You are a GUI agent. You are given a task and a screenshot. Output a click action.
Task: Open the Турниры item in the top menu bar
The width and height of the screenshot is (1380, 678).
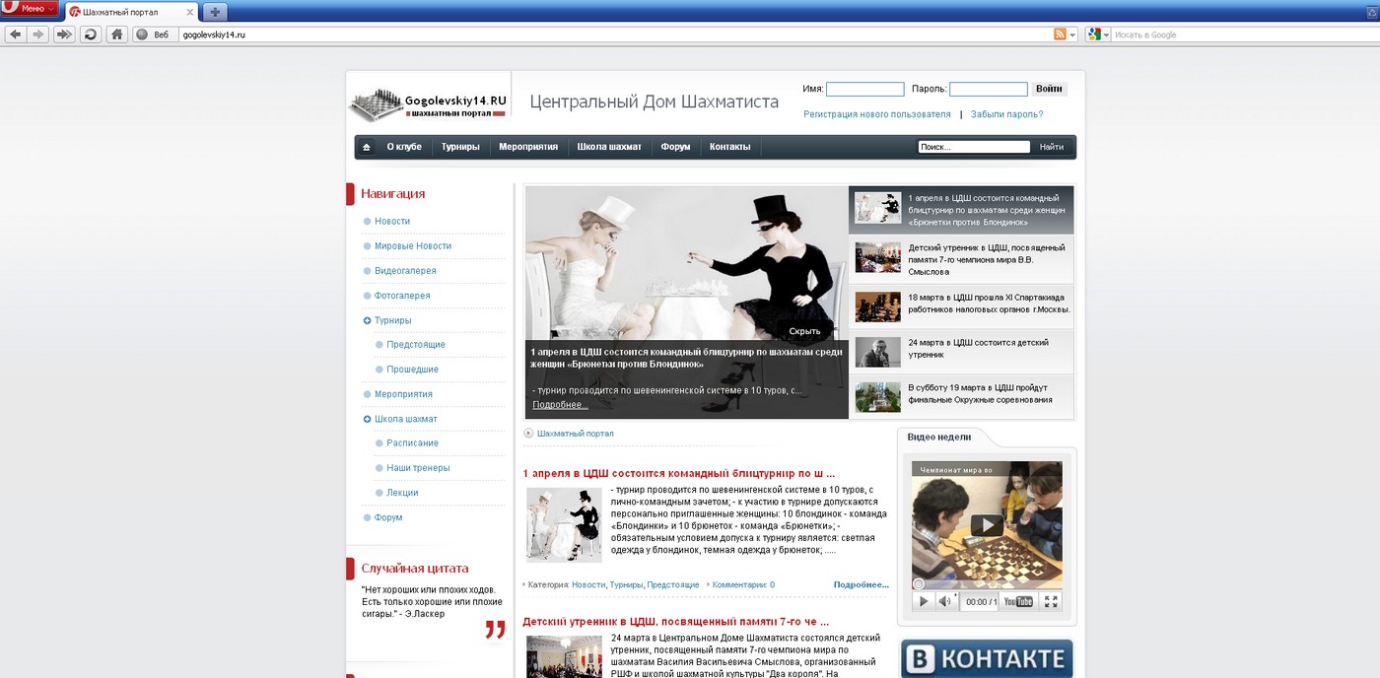(x=460, y=147)
